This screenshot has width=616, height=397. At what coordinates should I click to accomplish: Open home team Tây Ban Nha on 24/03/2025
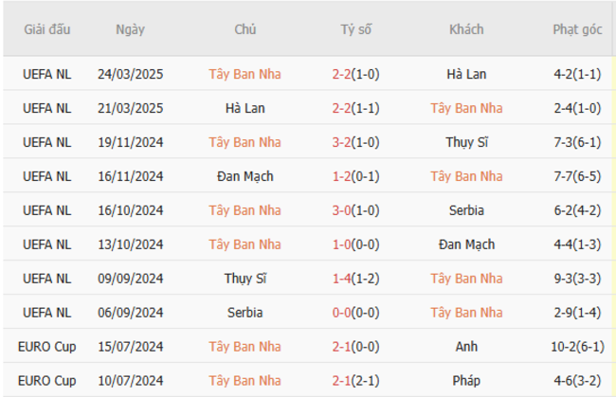tap(245, 74)
